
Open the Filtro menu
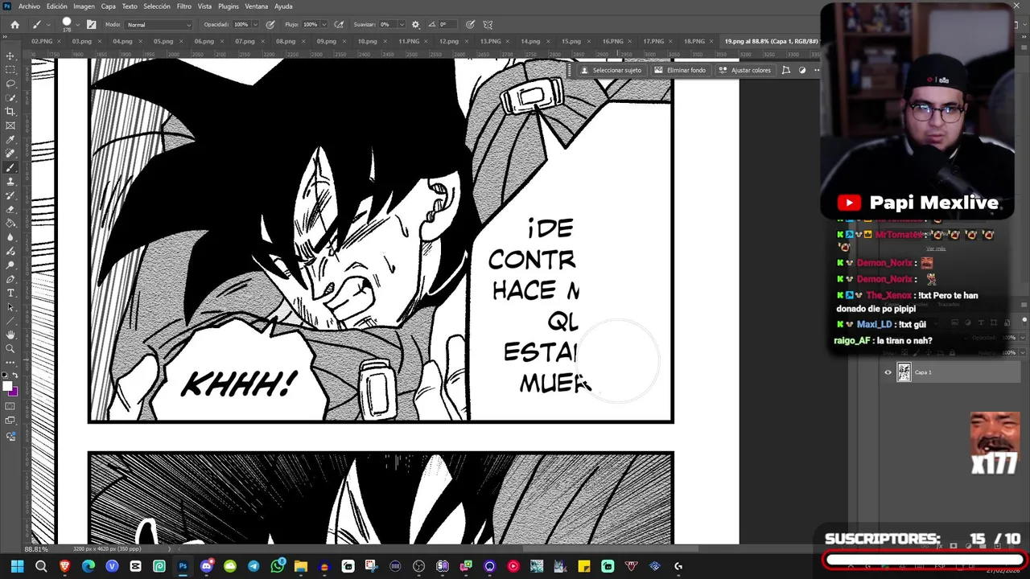[184, 6]
